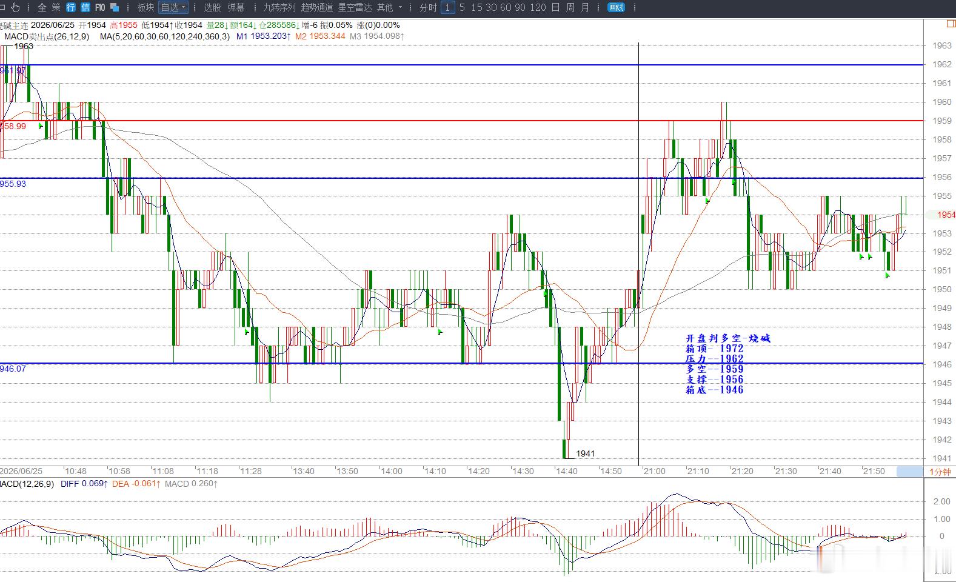Viewport: 956px width, 582px height.
Task: Click the overlapping windows icon
Action: [x=115, y=7]
